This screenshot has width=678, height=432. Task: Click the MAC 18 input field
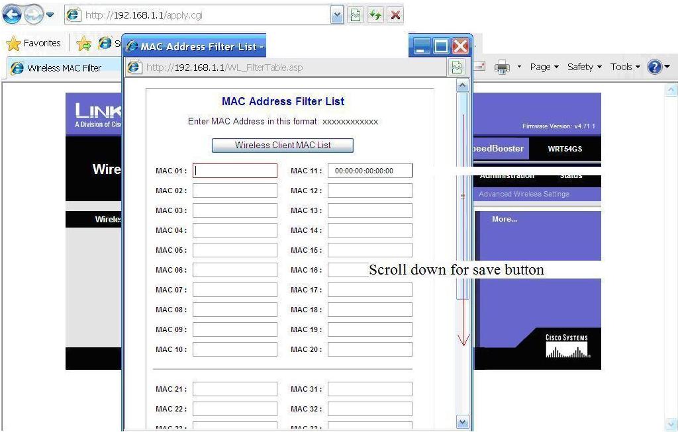tap(370, 310)
